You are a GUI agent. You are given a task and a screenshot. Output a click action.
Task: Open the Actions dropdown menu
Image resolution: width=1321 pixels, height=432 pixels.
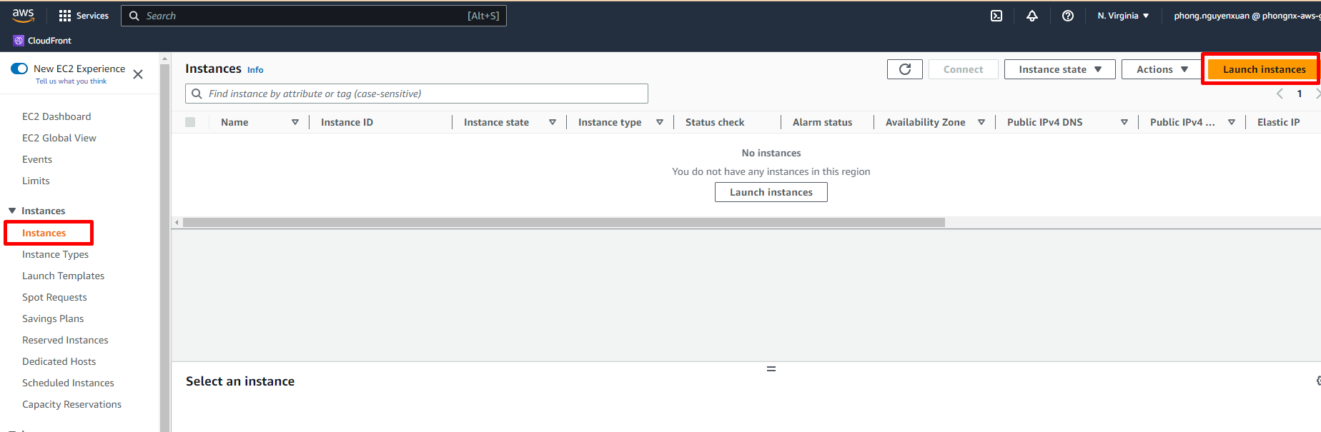(1162, 69)
